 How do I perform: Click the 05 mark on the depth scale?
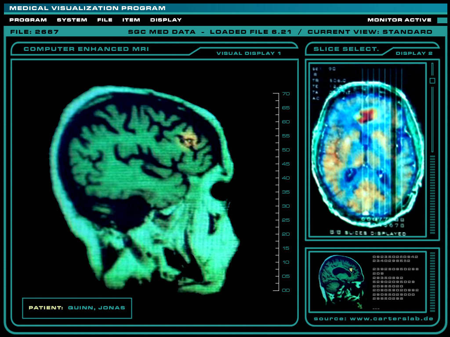point(286,276)
